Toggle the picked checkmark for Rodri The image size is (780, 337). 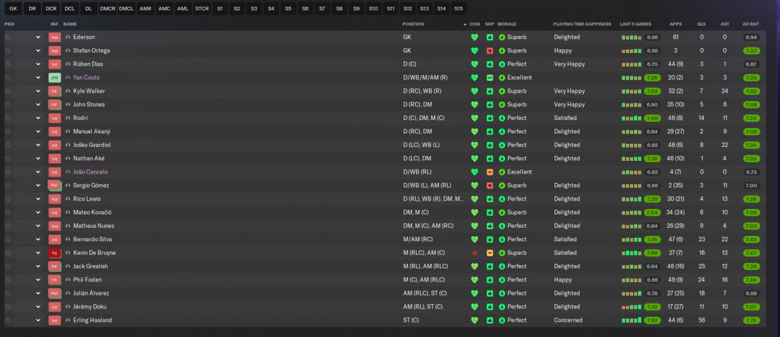click(x=8, y=118)
